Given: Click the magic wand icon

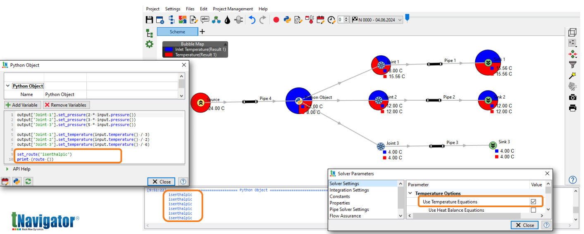Looking at the screenshot, I should coord(573,76).
